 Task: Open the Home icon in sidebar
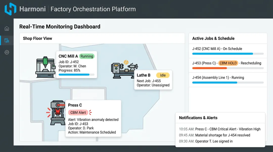[x=7, y=28]
